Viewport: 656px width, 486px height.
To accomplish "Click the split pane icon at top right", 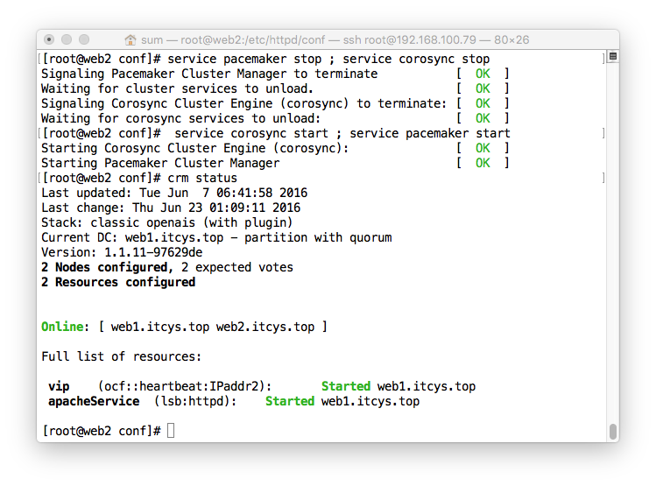I will pos(613,56).
